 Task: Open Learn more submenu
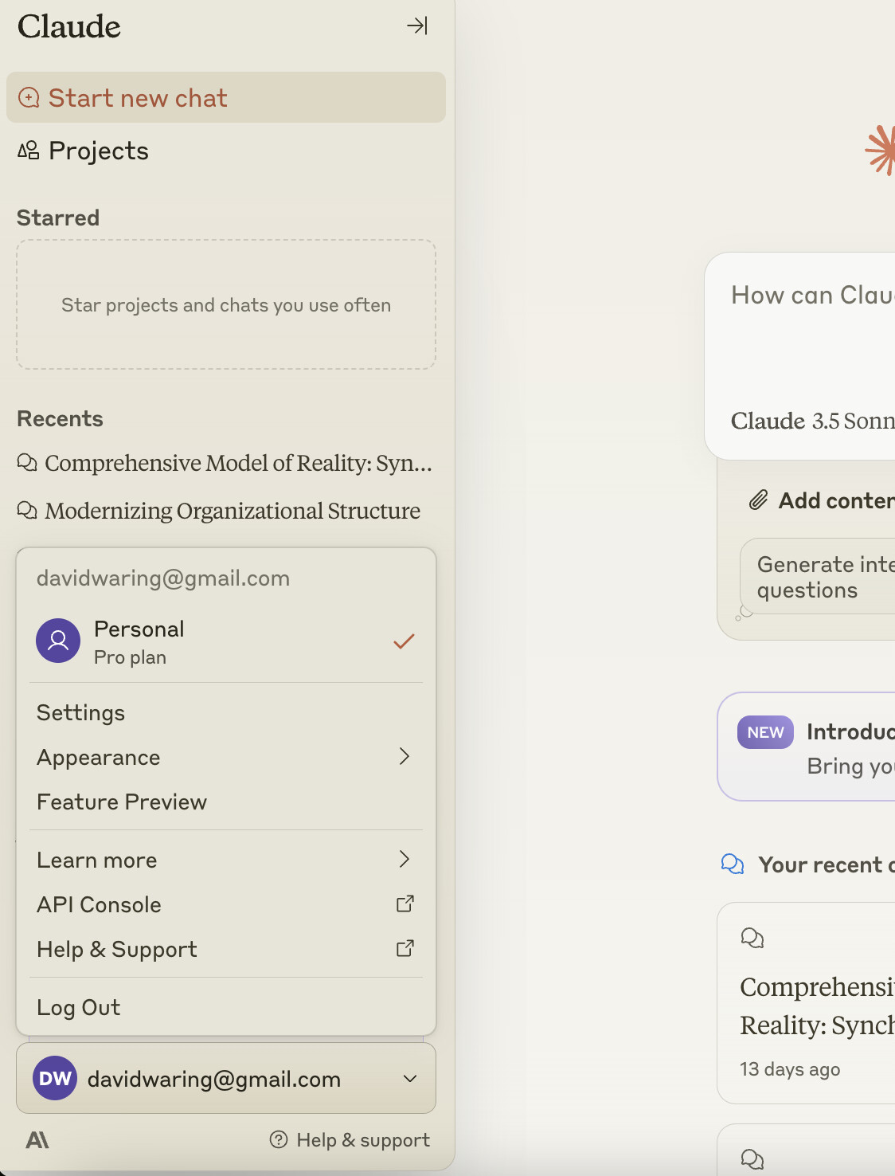[226, 860]
